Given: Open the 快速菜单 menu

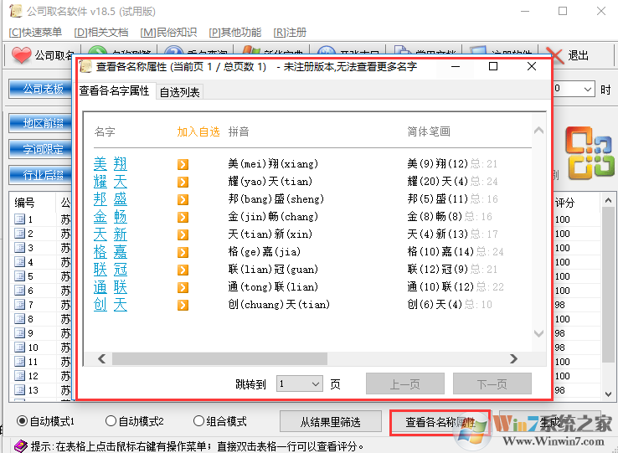Looking at the screenshot, I should pos(35,33).
